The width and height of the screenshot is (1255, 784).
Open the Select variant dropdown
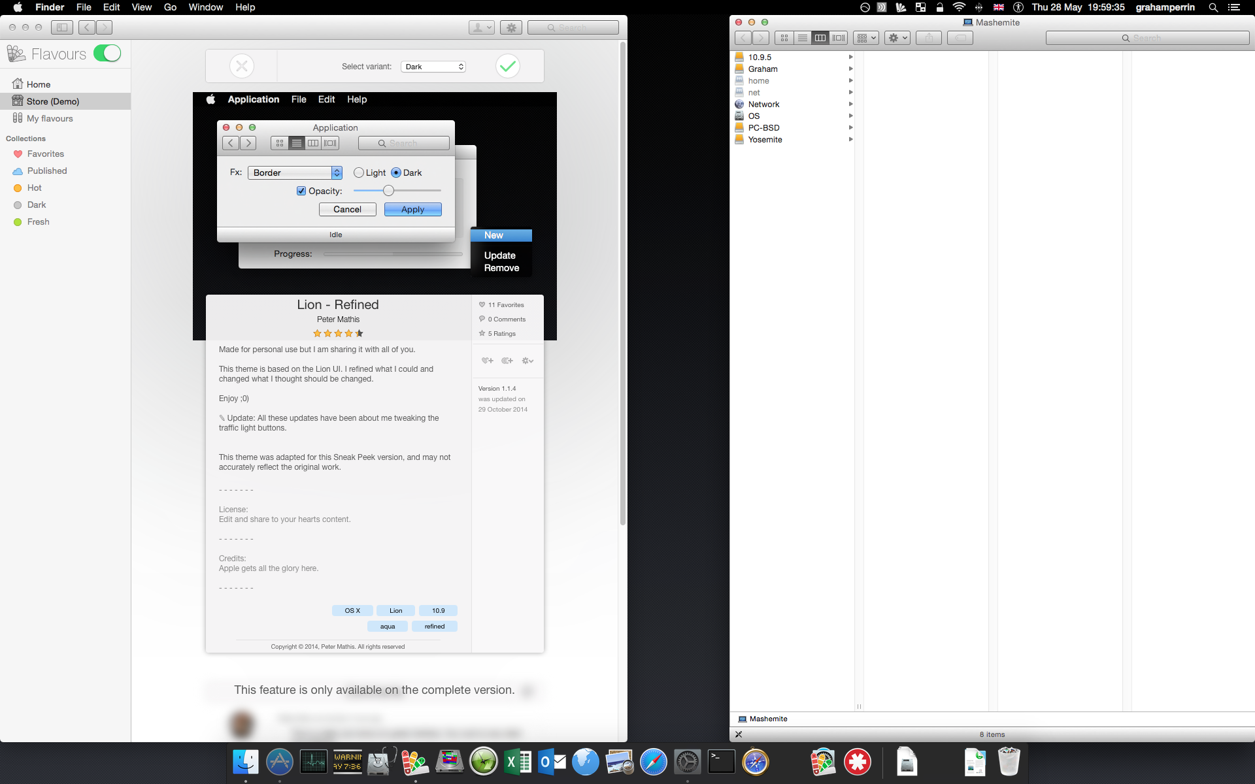(433, 67)
